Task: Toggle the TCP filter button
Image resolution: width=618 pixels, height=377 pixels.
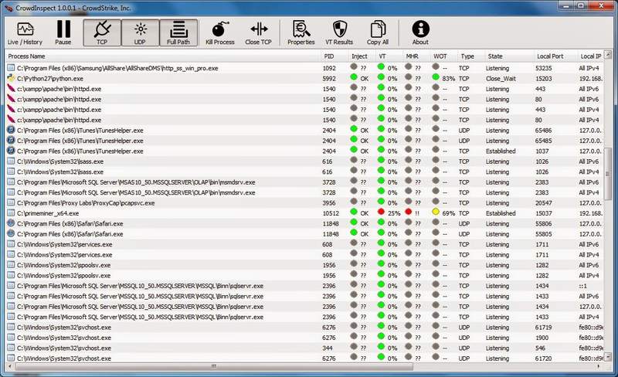Action: point(102,33)
